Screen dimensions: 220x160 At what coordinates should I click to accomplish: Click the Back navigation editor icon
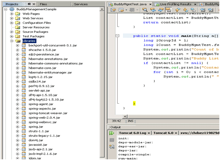121,10
